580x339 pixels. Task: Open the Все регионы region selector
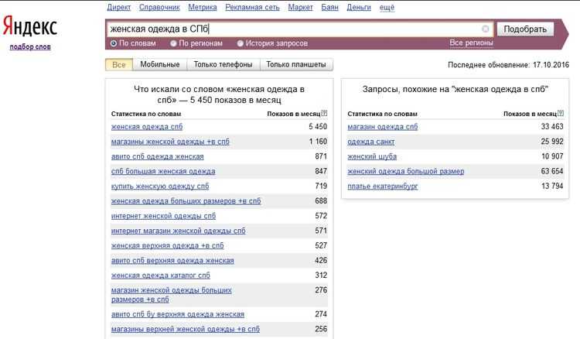(x=471, y=43)
